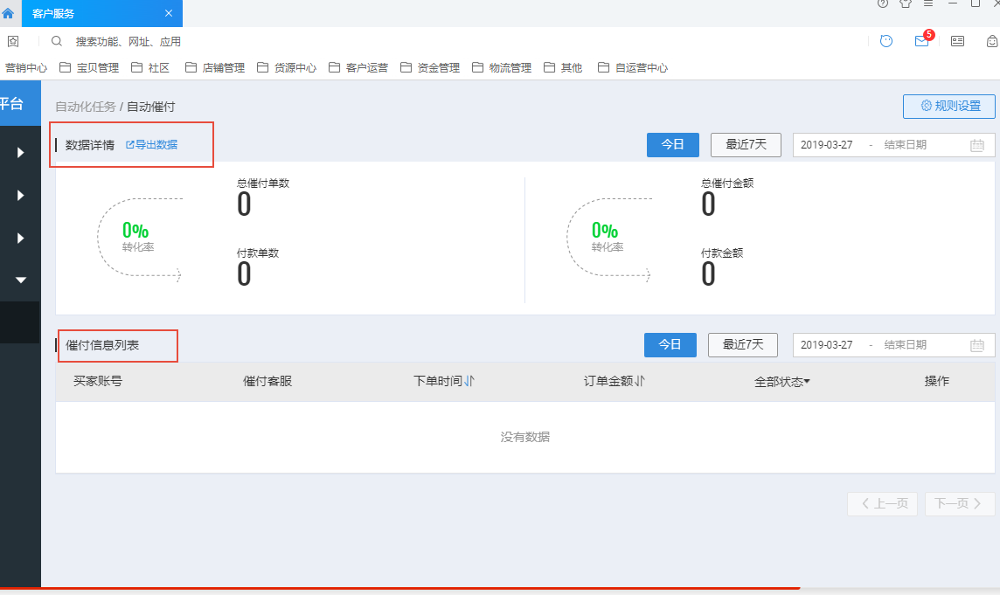The height and width of the screenshot is (595, 1000).
Task: Open the mail inbox with 5 unread
Action: pos(921,41)
